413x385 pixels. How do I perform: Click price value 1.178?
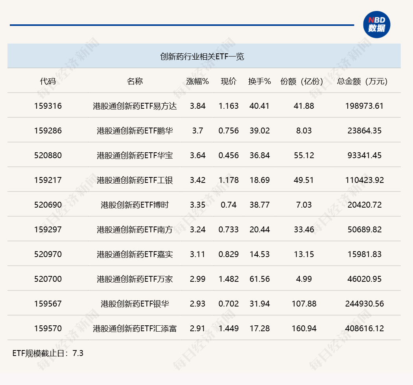[229, 180]
